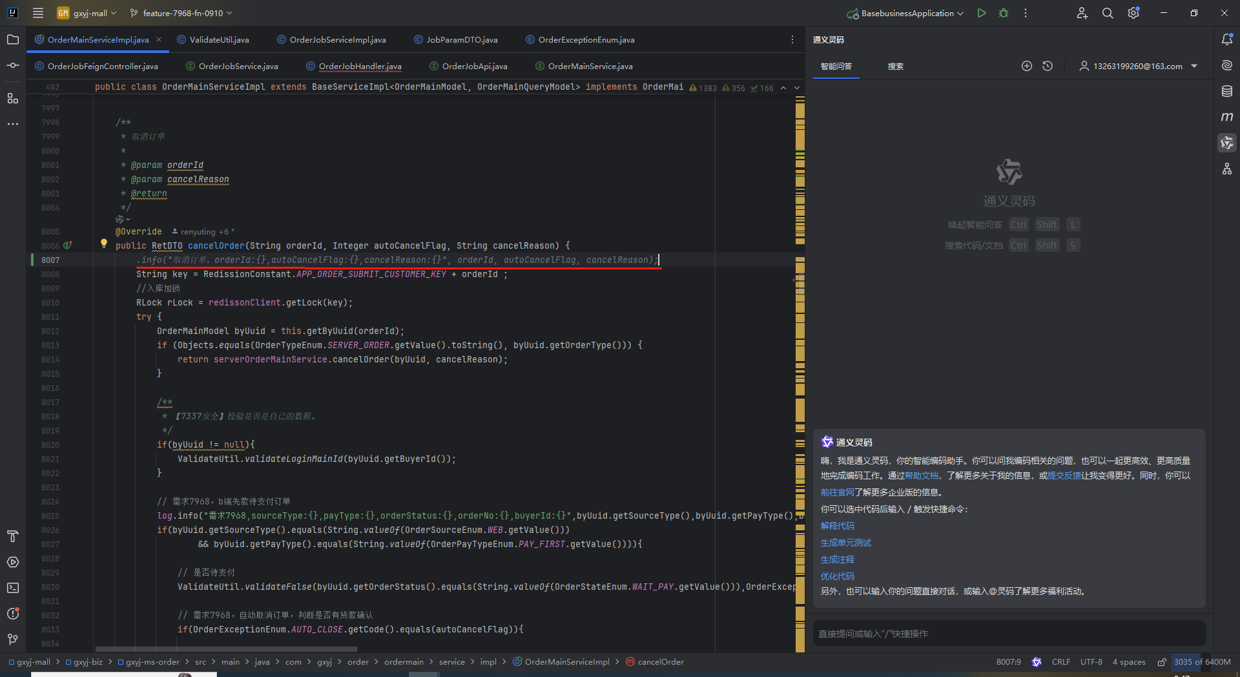
Task: Open the warnings count 1383 inspection widget
Action: point(703,88)
